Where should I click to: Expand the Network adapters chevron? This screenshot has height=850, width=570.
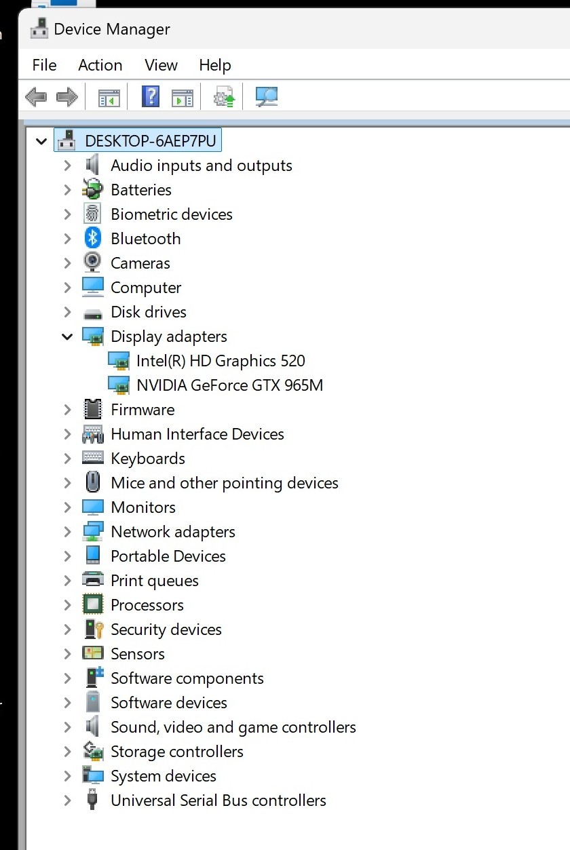(67, 532)
